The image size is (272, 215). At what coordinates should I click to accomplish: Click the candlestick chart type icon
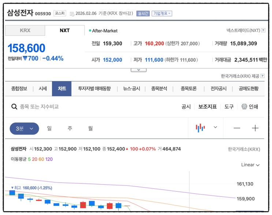click(x=200, y=128)
